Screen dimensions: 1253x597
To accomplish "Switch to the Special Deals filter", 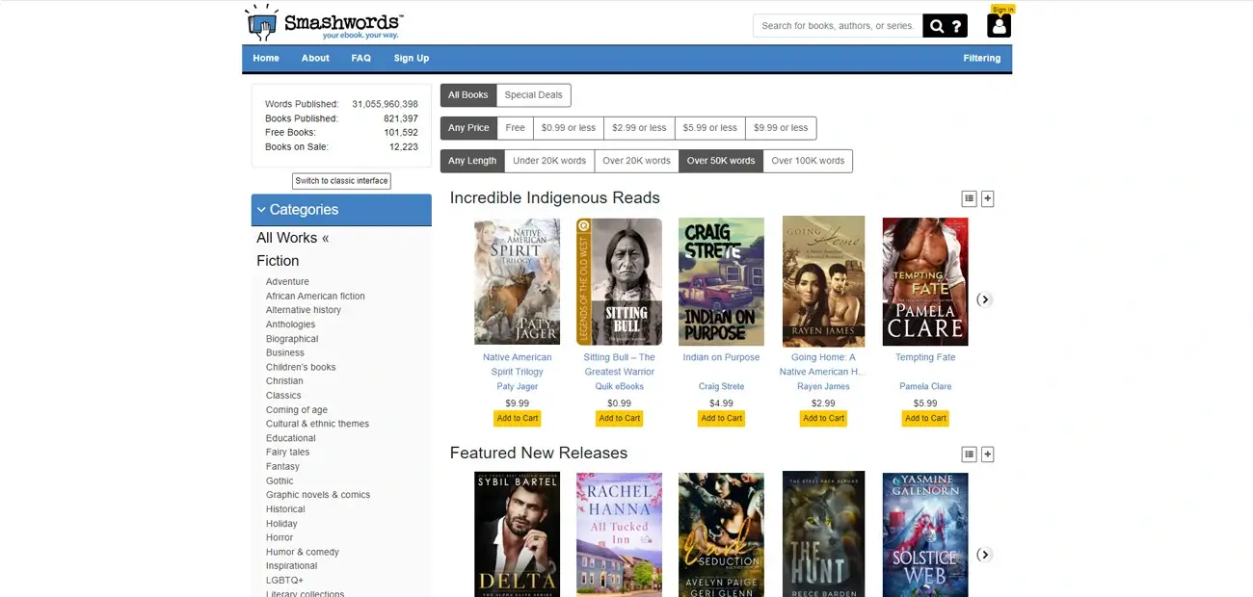I will 533,94.
